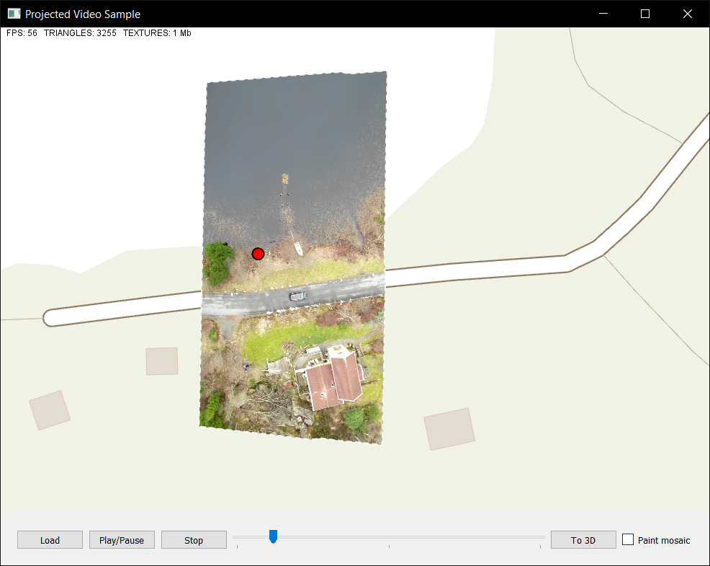Select the FPS: 56 status text
Viewport: 710px width, 566px height.
click(22, 33)
